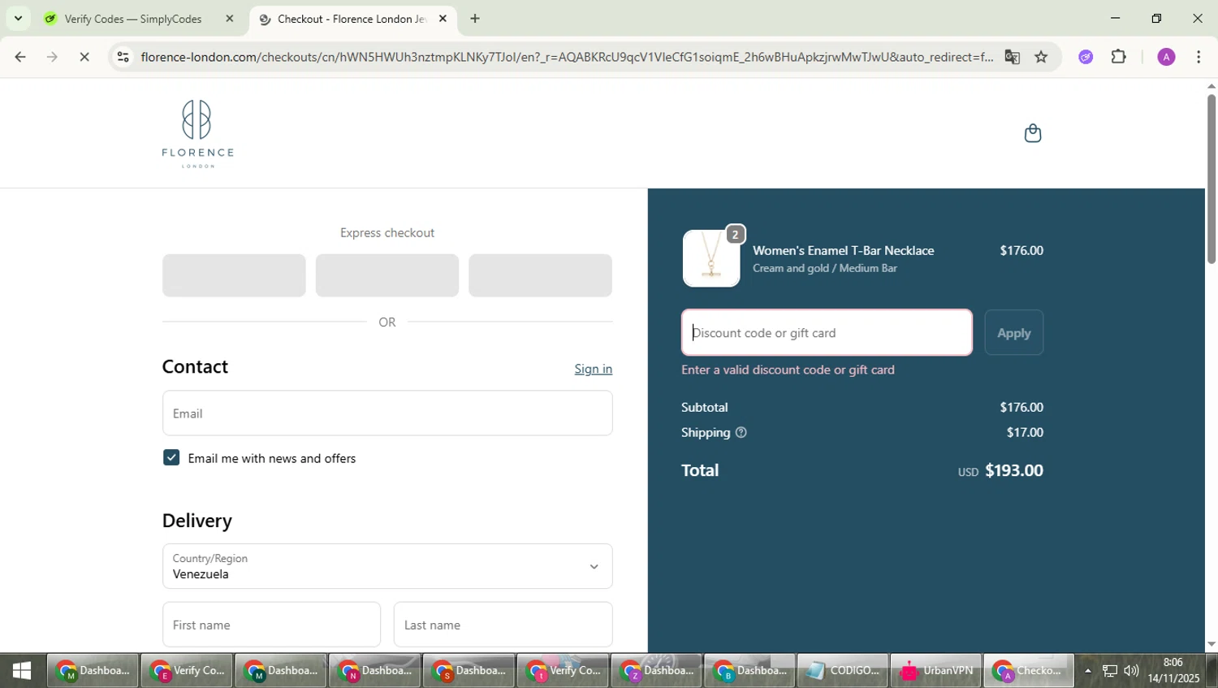Click the Subtotal $176.00 value
This screenshot has width=1218, height=688.
click(1021, 408)
